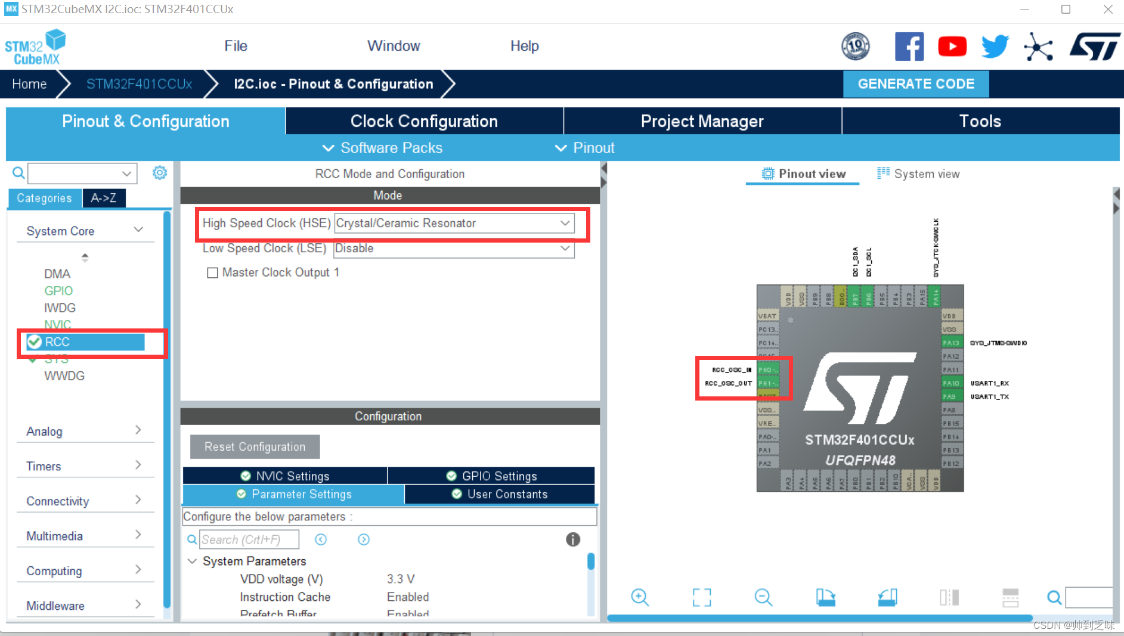Viewport: 1124px width, 636px height.
Task: Click the STM32F401CCUx breadcrumb
Action: tap(139, 84)
